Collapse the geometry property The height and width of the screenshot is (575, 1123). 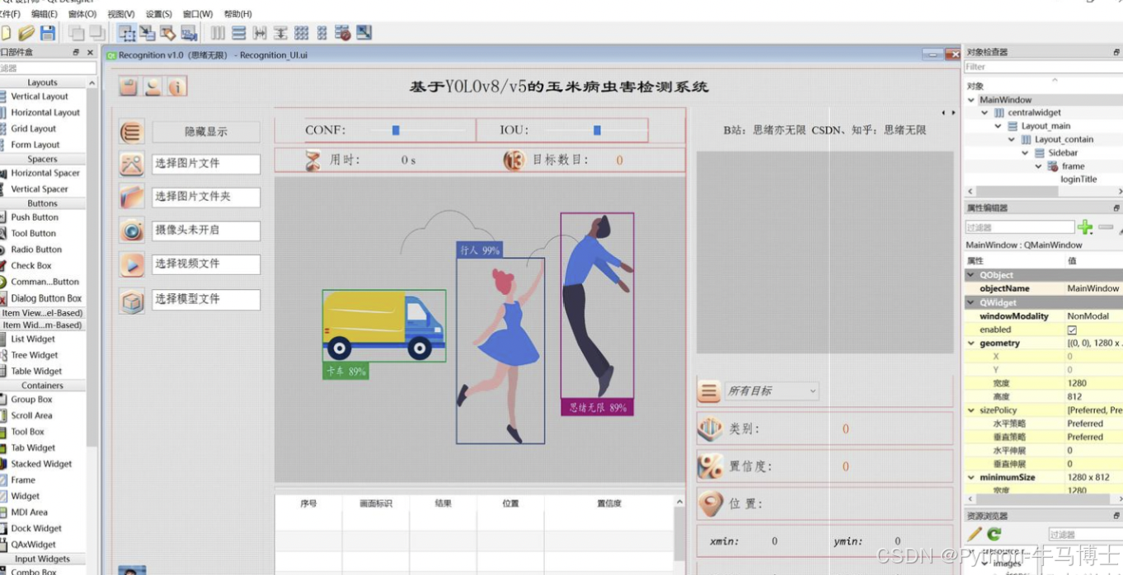(x=971, y=343)
